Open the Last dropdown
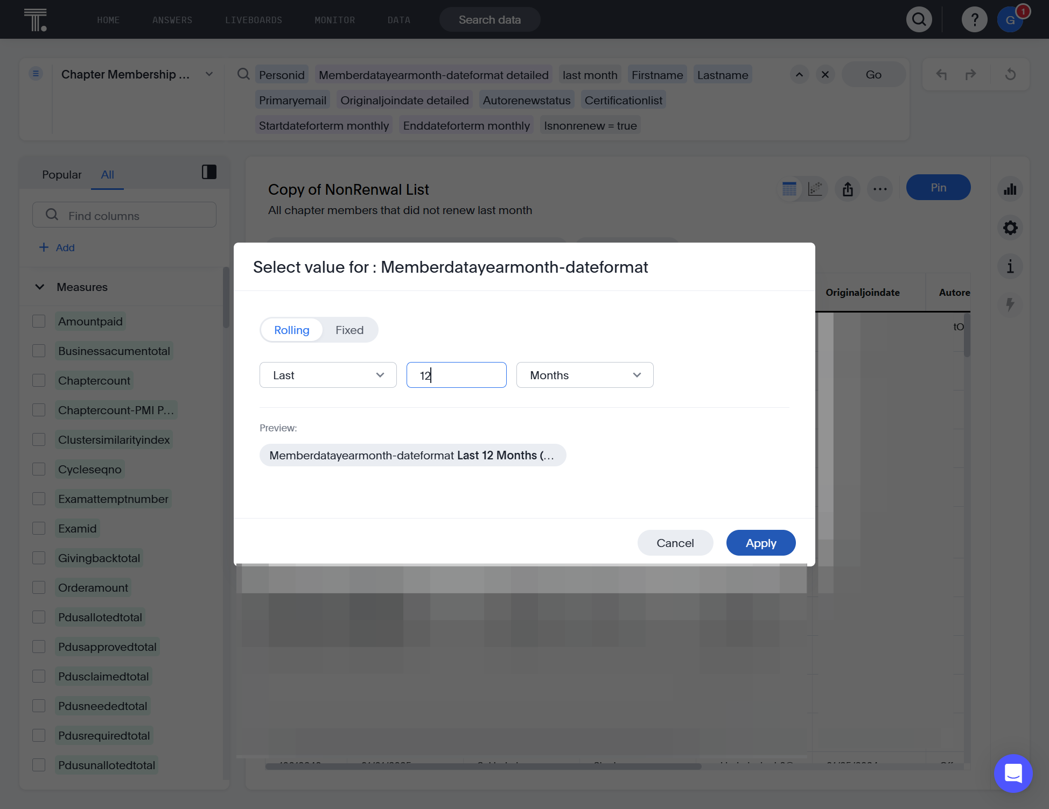This screenshot has width=1049, height=809. click(328, 375)
